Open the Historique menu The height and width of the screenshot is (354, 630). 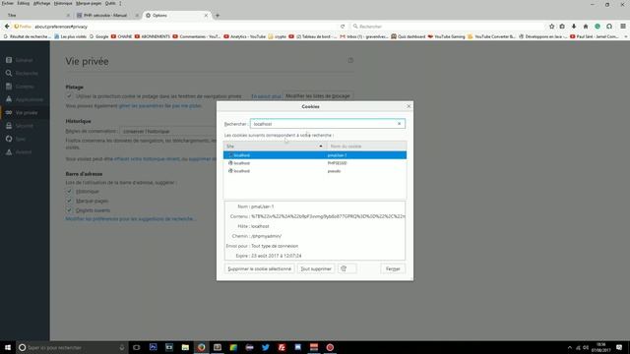tap(63, 3)
